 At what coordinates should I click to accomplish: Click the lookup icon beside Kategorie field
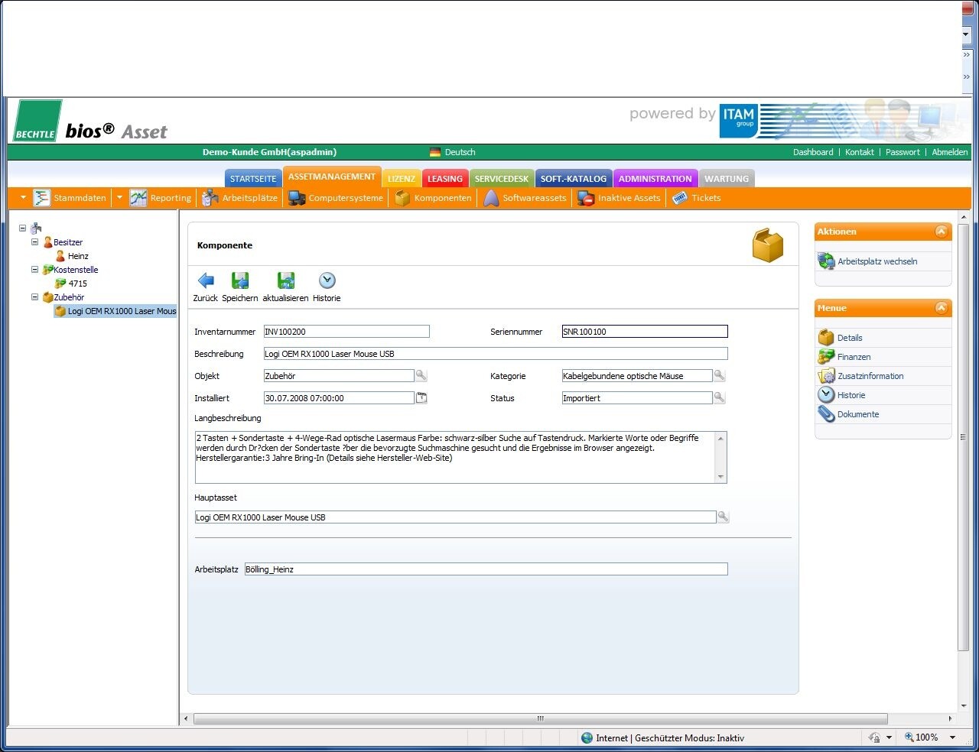pyautogui.click(x=719, y=375)
